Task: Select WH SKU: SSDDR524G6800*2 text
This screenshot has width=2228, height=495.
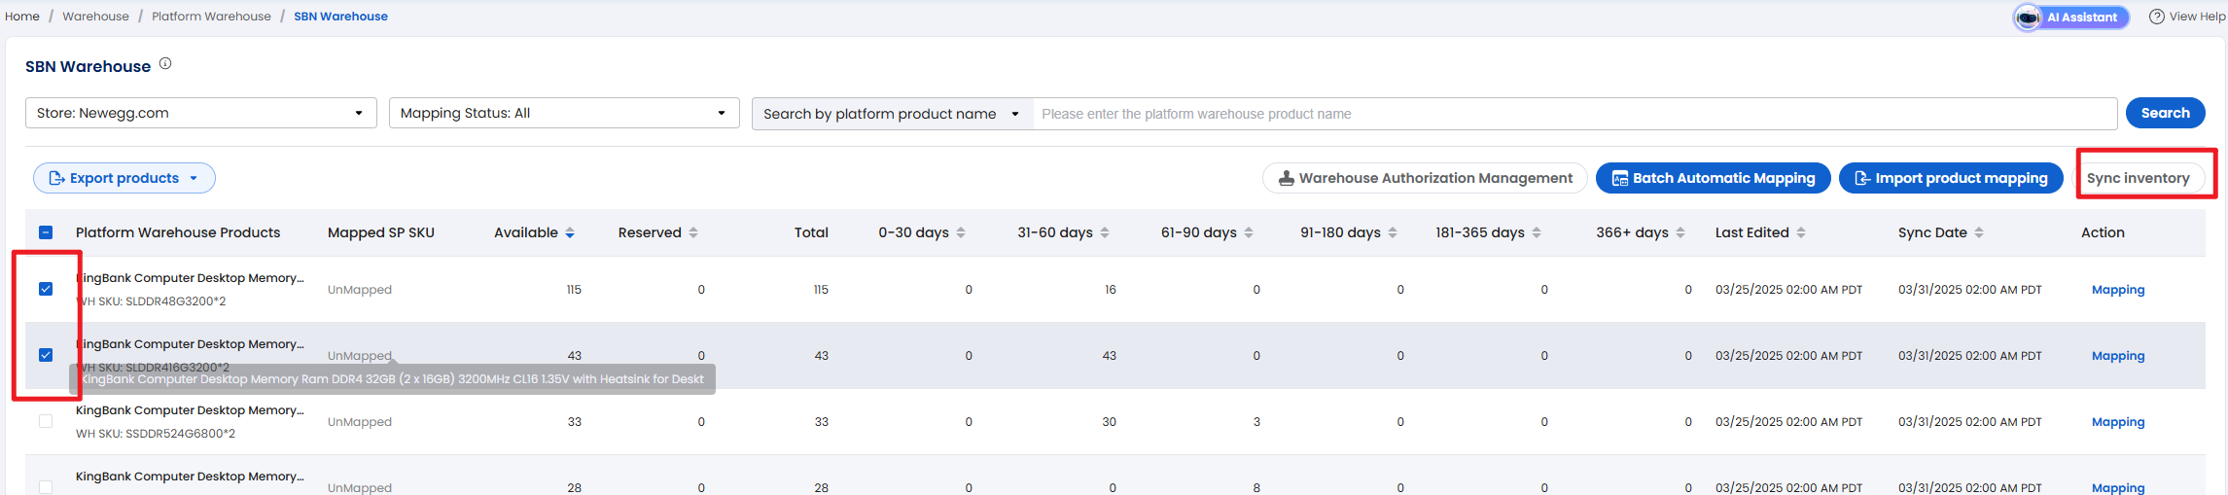Action: [x=156, y=434]
